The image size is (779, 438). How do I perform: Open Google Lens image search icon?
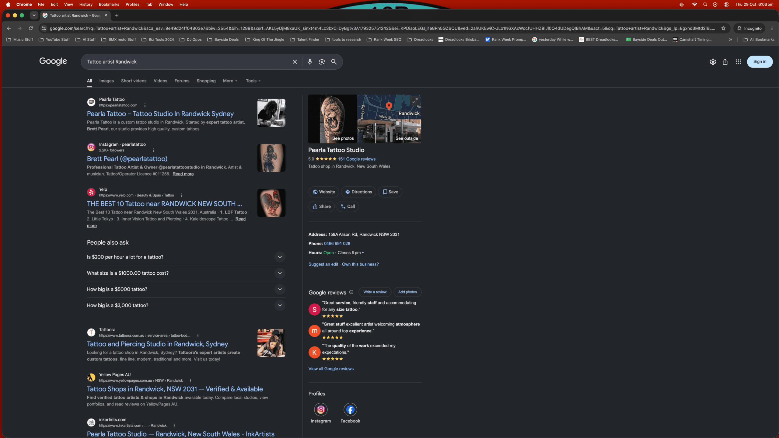322,62
